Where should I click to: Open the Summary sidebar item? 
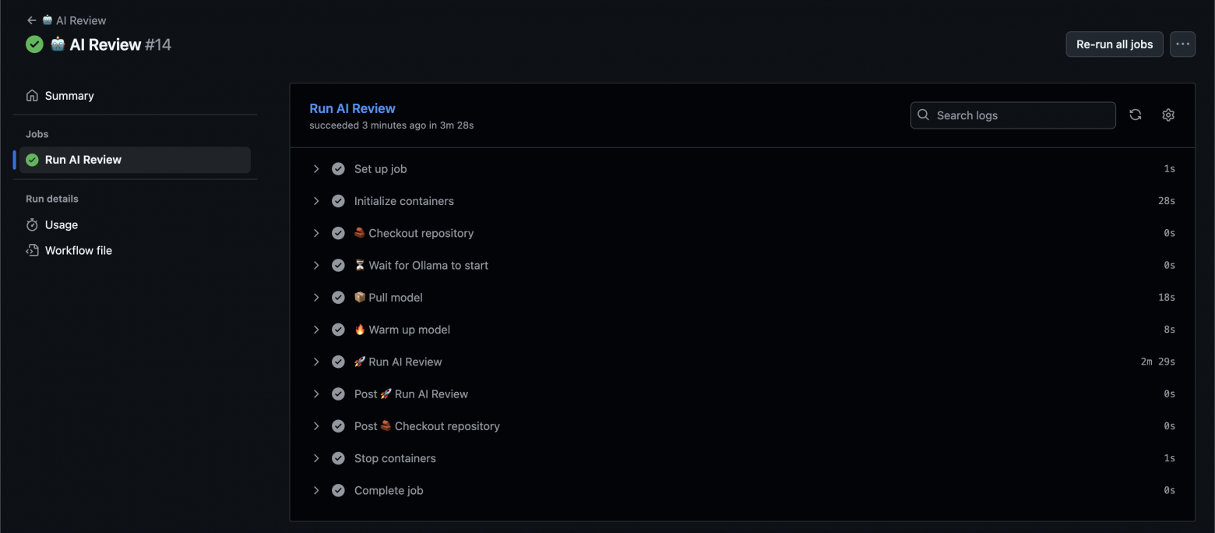(69, 96)
